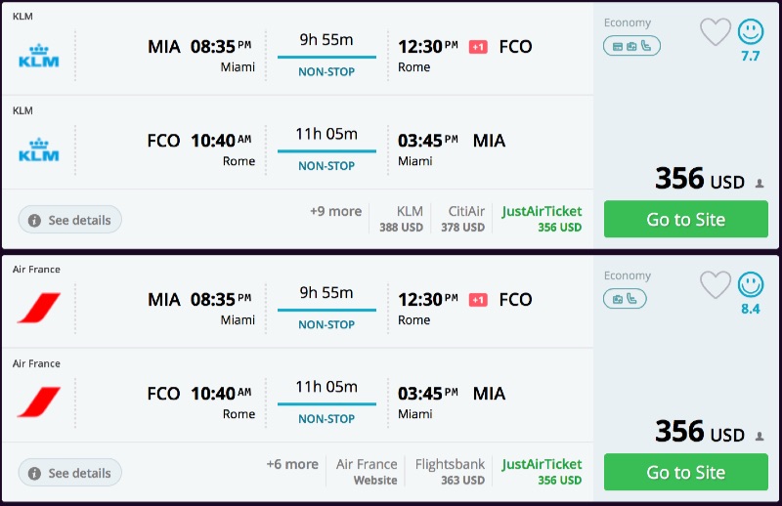Click the KLM logo on the outbound flight

tap(39, 56)
